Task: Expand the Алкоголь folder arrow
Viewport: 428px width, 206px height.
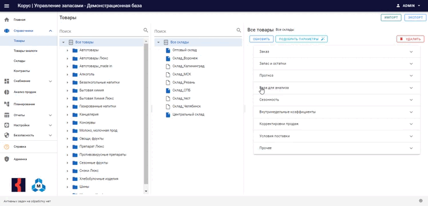Action: click(68, 74)
